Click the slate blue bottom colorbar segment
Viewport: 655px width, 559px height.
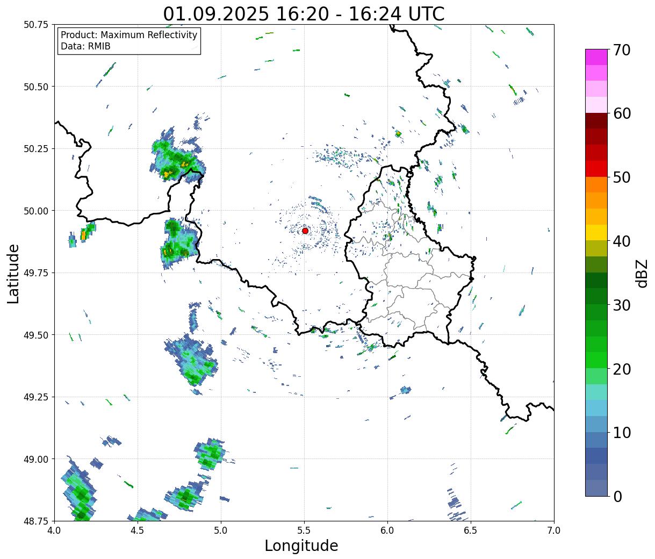pos(596,488)
